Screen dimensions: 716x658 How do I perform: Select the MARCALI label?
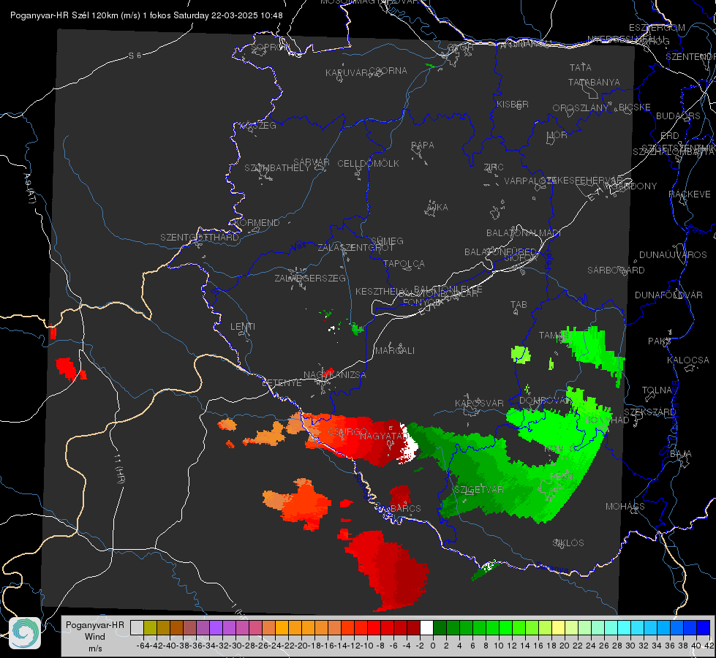(x=395, y=351)
